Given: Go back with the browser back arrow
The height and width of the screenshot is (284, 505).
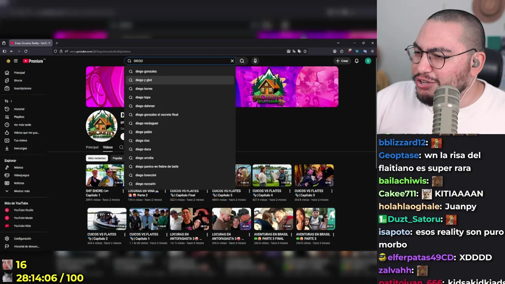Looking at the screenshot, I should point(11,51).
